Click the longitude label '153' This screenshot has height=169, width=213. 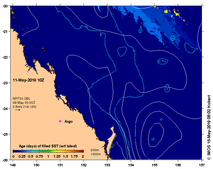pyautogui.click(x=107, y=165)
